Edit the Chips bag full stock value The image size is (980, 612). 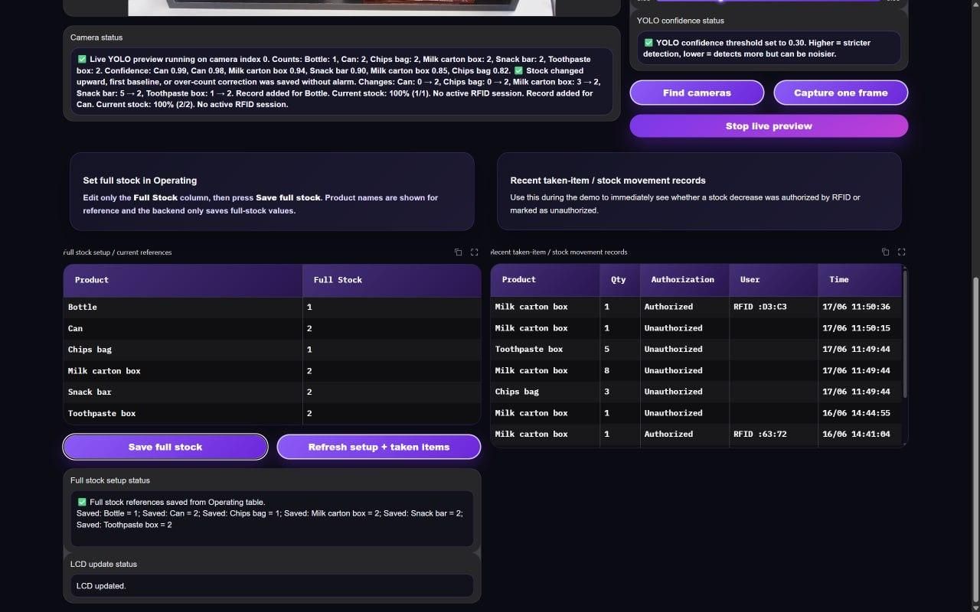tap(391, 350)
